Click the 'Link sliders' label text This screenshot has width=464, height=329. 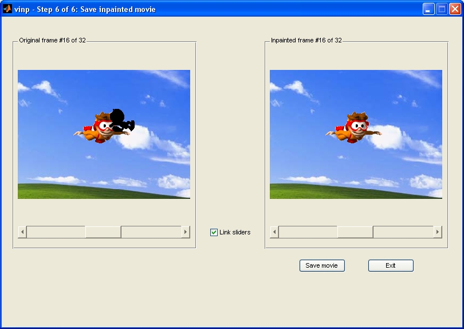235,233
